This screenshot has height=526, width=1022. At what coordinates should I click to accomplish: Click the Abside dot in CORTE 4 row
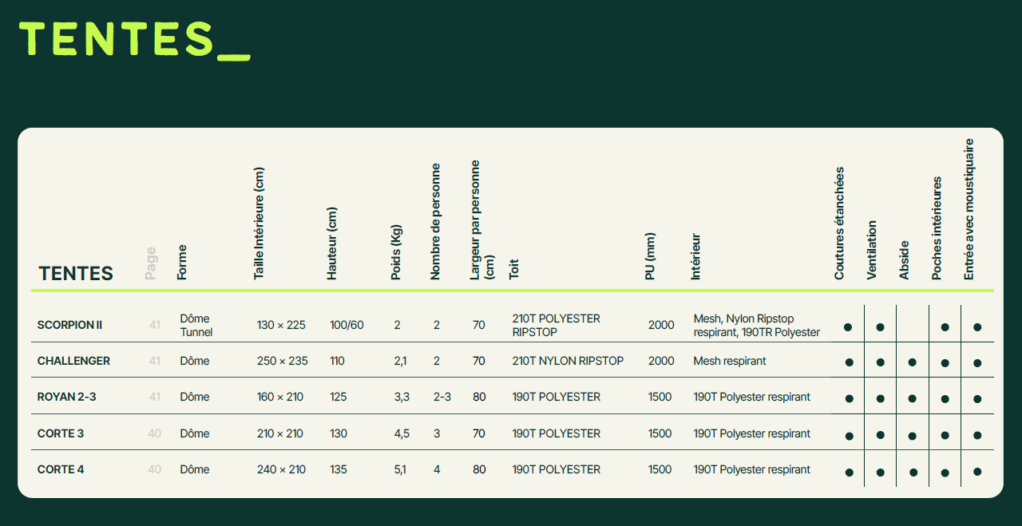pos(913,472)
